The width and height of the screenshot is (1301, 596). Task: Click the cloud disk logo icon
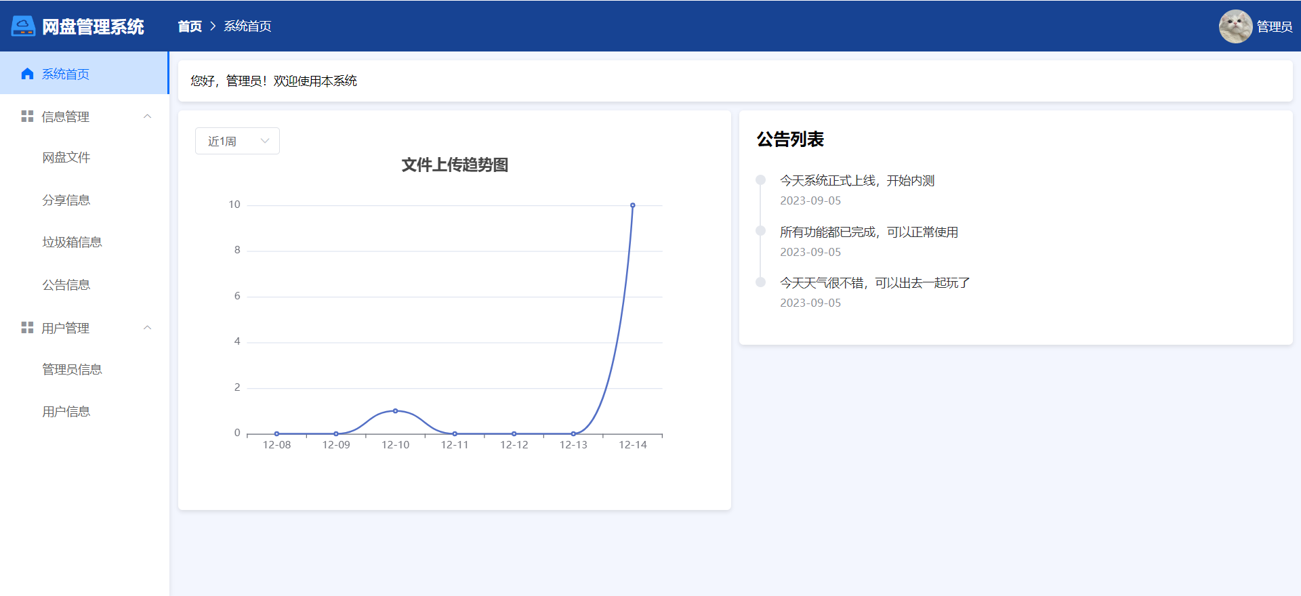pyautogui.click(x=23, y=26)
